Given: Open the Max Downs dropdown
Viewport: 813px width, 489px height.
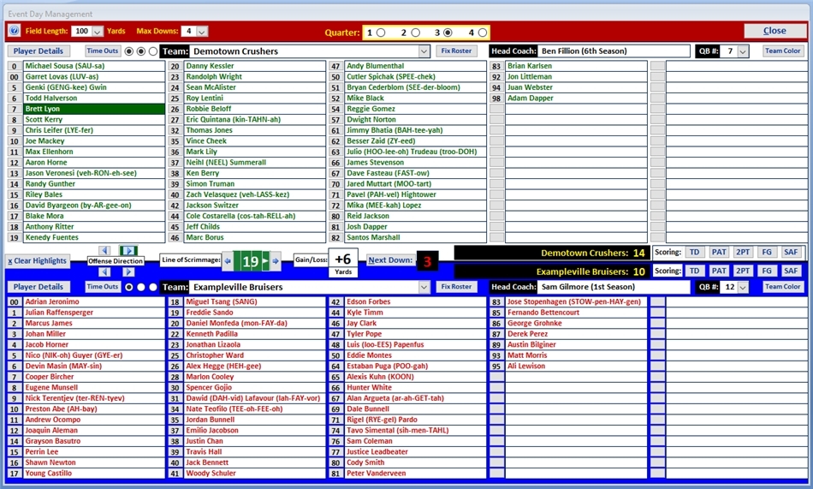Looking at the screenshot, I should tap(202, 31).
